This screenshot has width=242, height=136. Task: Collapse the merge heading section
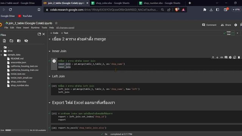(x=50, y=39)
